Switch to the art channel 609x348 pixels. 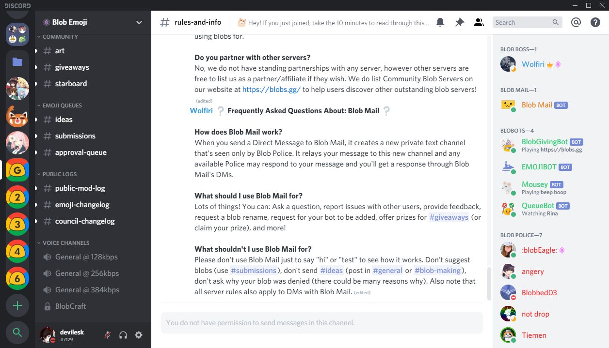(59, 50)
